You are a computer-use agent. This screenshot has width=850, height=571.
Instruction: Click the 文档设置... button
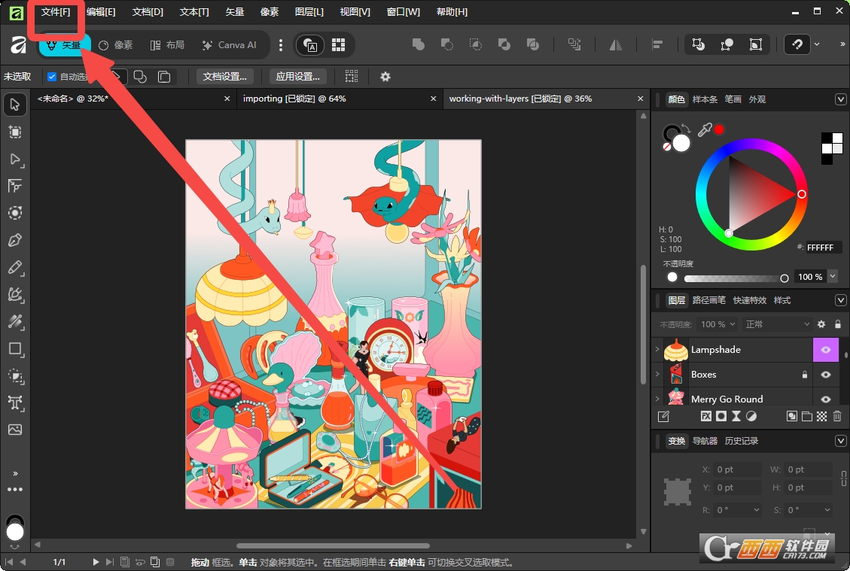click(x=224, y=77)
